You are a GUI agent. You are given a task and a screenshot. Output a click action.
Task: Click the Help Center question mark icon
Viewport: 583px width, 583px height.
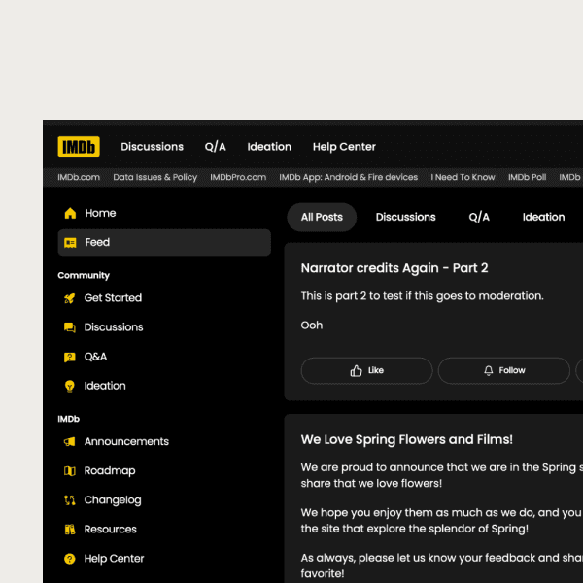point(70,559)
